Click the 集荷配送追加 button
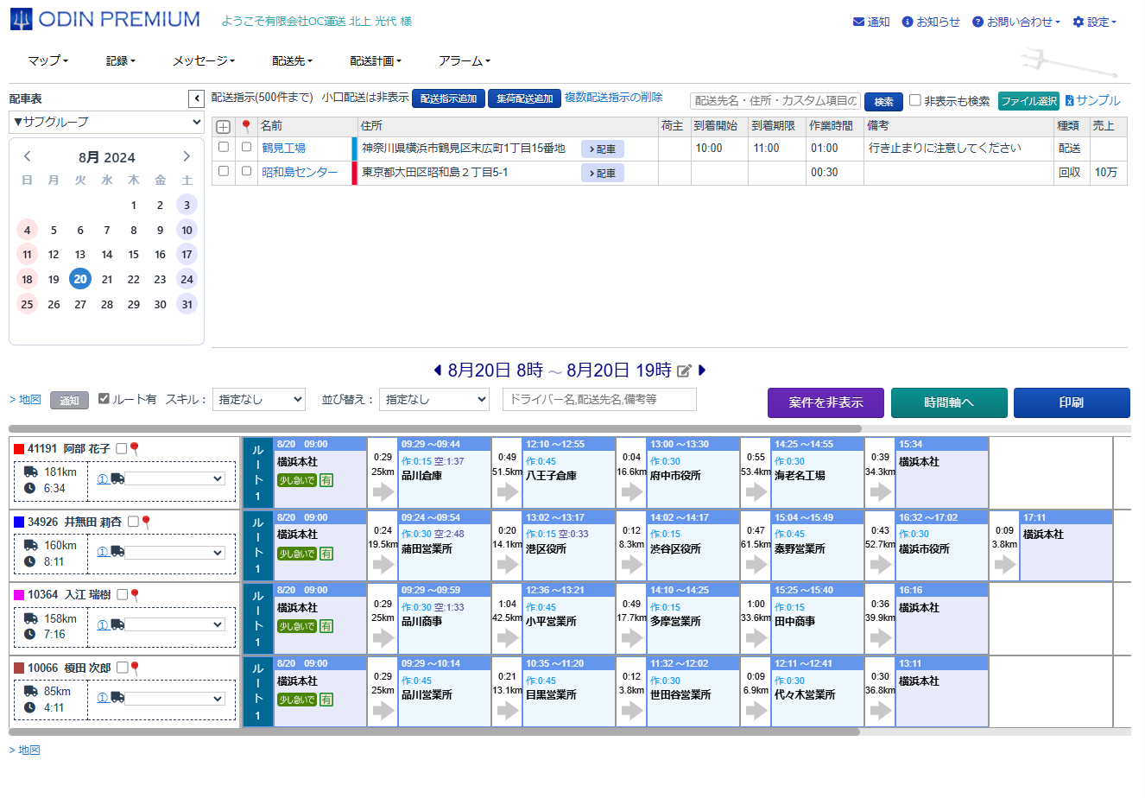The height and width of the screenshot is (798, 1145). click(524, 98)
